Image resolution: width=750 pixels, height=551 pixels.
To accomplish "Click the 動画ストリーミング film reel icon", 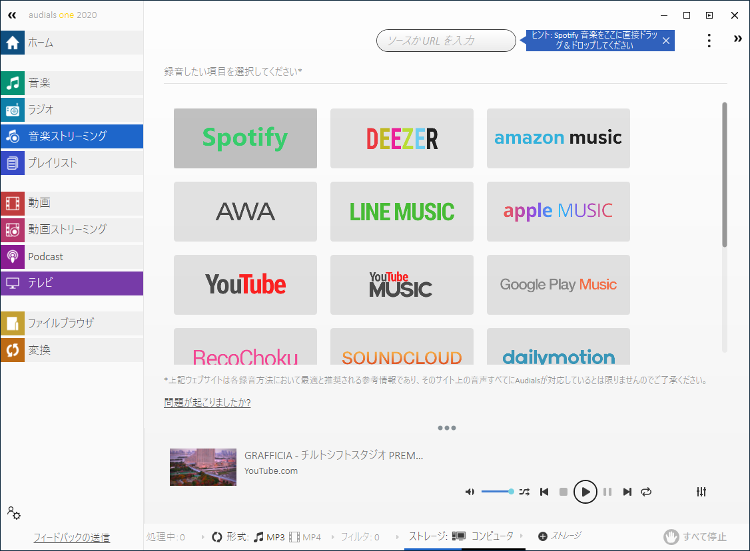I will (13, 230).
